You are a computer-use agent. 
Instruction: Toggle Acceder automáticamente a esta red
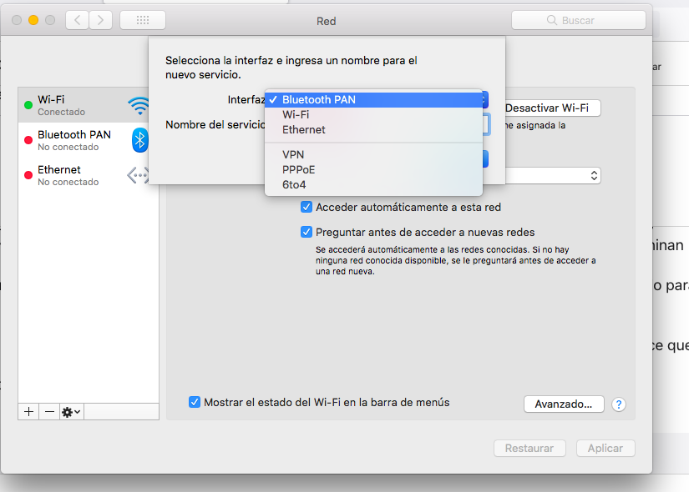coord(307,207)
